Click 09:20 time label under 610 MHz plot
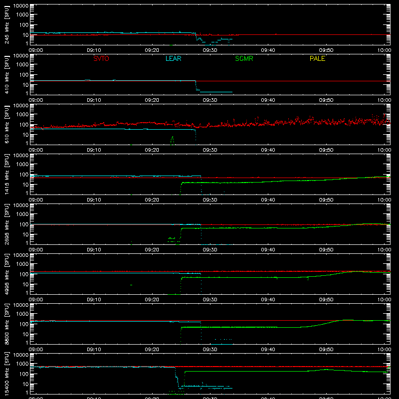399x399 pixels. click(152, 150)
